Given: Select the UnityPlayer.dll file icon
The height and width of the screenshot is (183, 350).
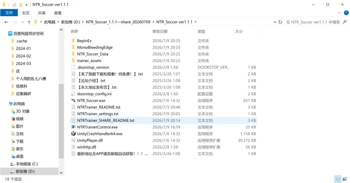Looking at the screenshot, I should click(x=73, y=141).
